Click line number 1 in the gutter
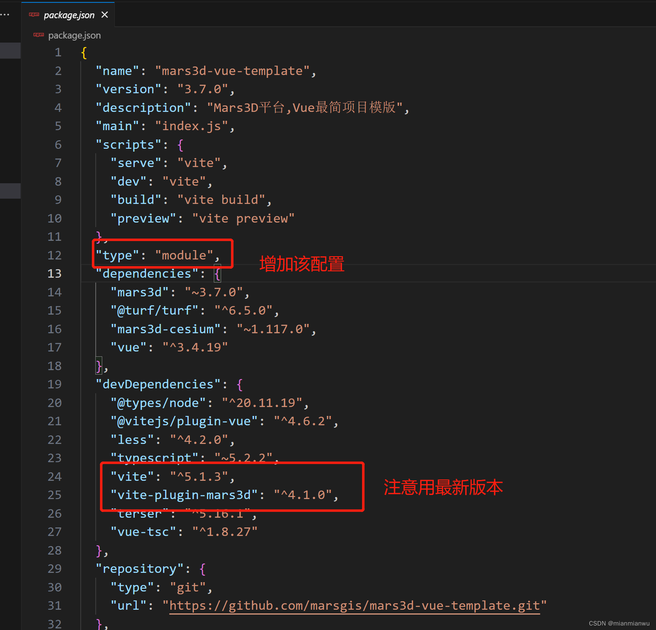Viewport: 656px width, 630px height. coord(58,52)
